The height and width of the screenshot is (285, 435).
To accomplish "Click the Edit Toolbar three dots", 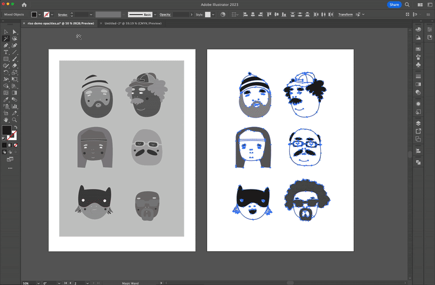I will point(10,168).
